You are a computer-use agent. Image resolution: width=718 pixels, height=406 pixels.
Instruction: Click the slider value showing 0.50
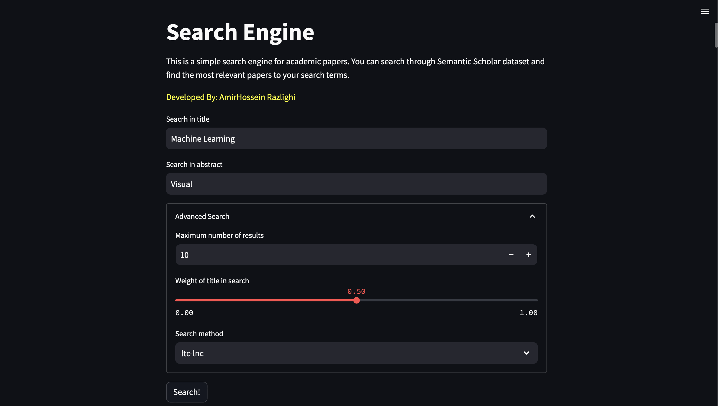(356, 291)
